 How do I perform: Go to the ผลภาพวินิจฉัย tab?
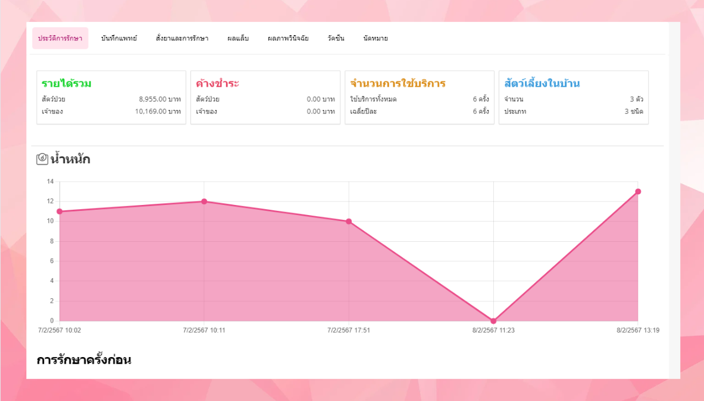(x=288, y=39)
